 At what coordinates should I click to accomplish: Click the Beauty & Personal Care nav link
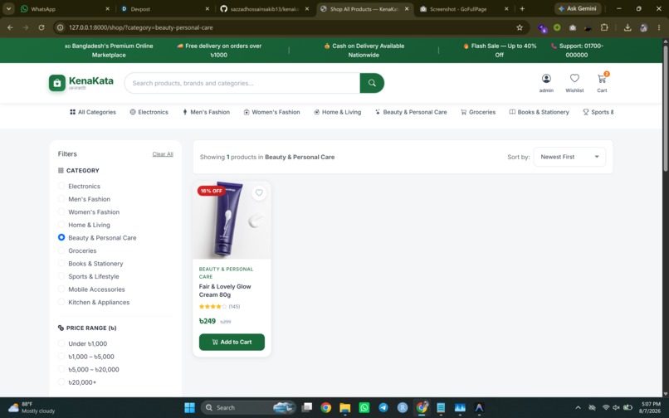pyautogui.click(x=411, y=112)
